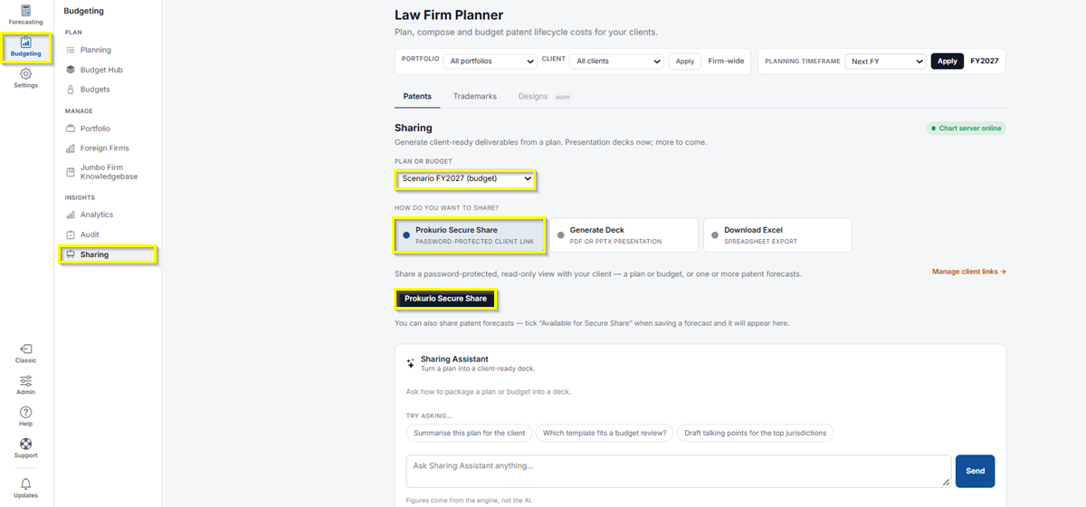The width and height of the screenshot is (1086, 507).
Task: Follow the Manage client links link
Action: (x=969, y=272)
